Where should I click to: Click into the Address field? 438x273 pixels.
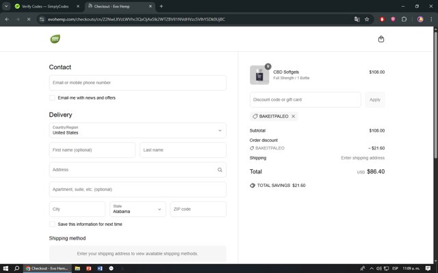click(x=138, y=170)
